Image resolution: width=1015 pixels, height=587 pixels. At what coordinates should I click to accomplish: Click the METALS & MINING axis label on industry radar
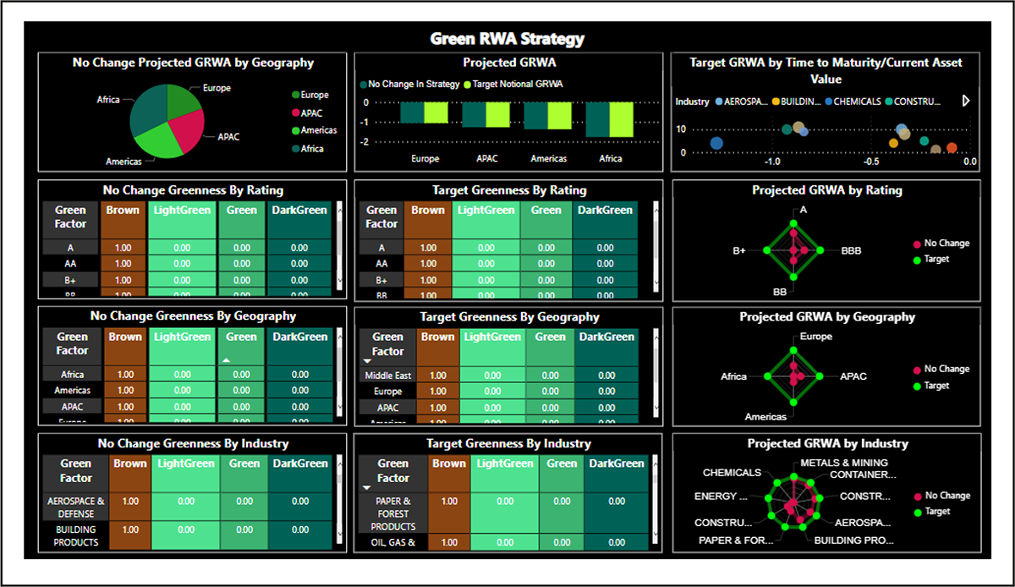844,463
